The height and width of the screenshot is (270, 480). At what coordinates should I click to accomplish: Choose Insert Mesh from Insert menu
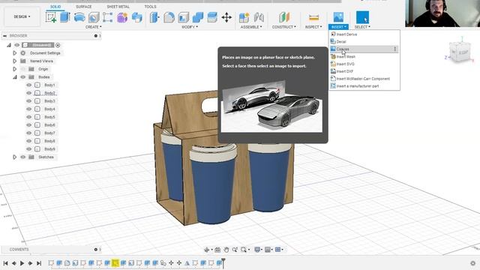(364, 57)
